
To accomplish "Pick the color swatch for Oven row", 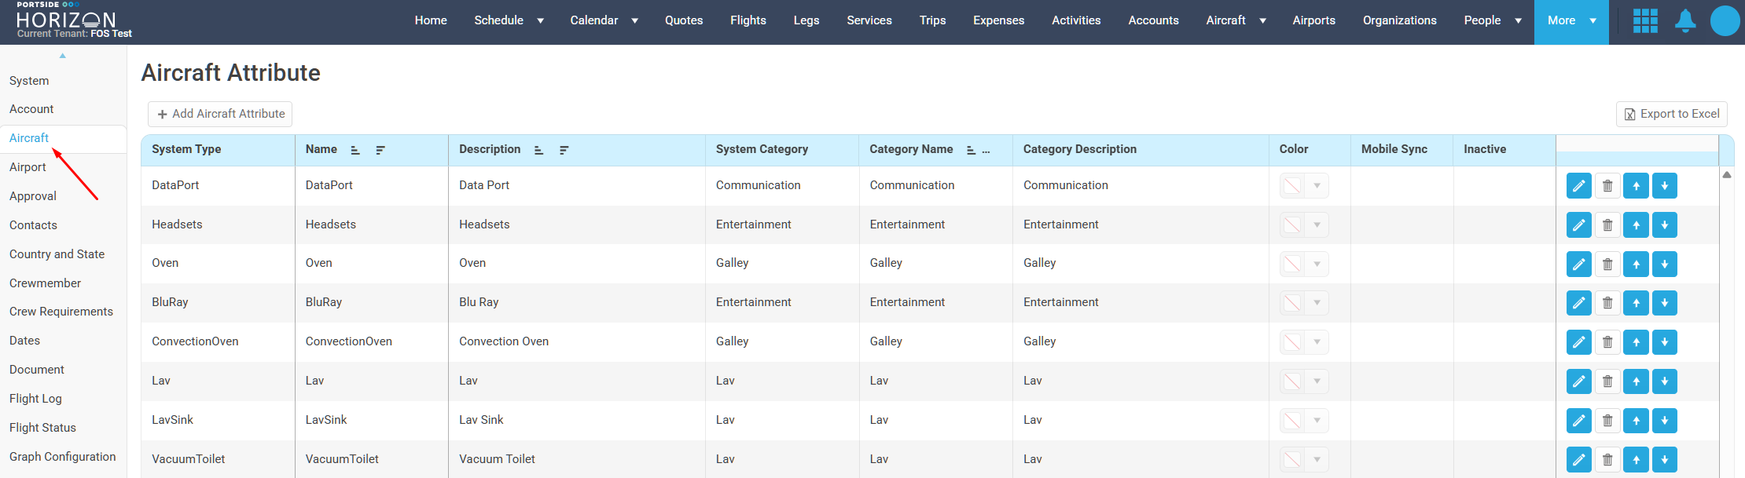I will 1292,265.
